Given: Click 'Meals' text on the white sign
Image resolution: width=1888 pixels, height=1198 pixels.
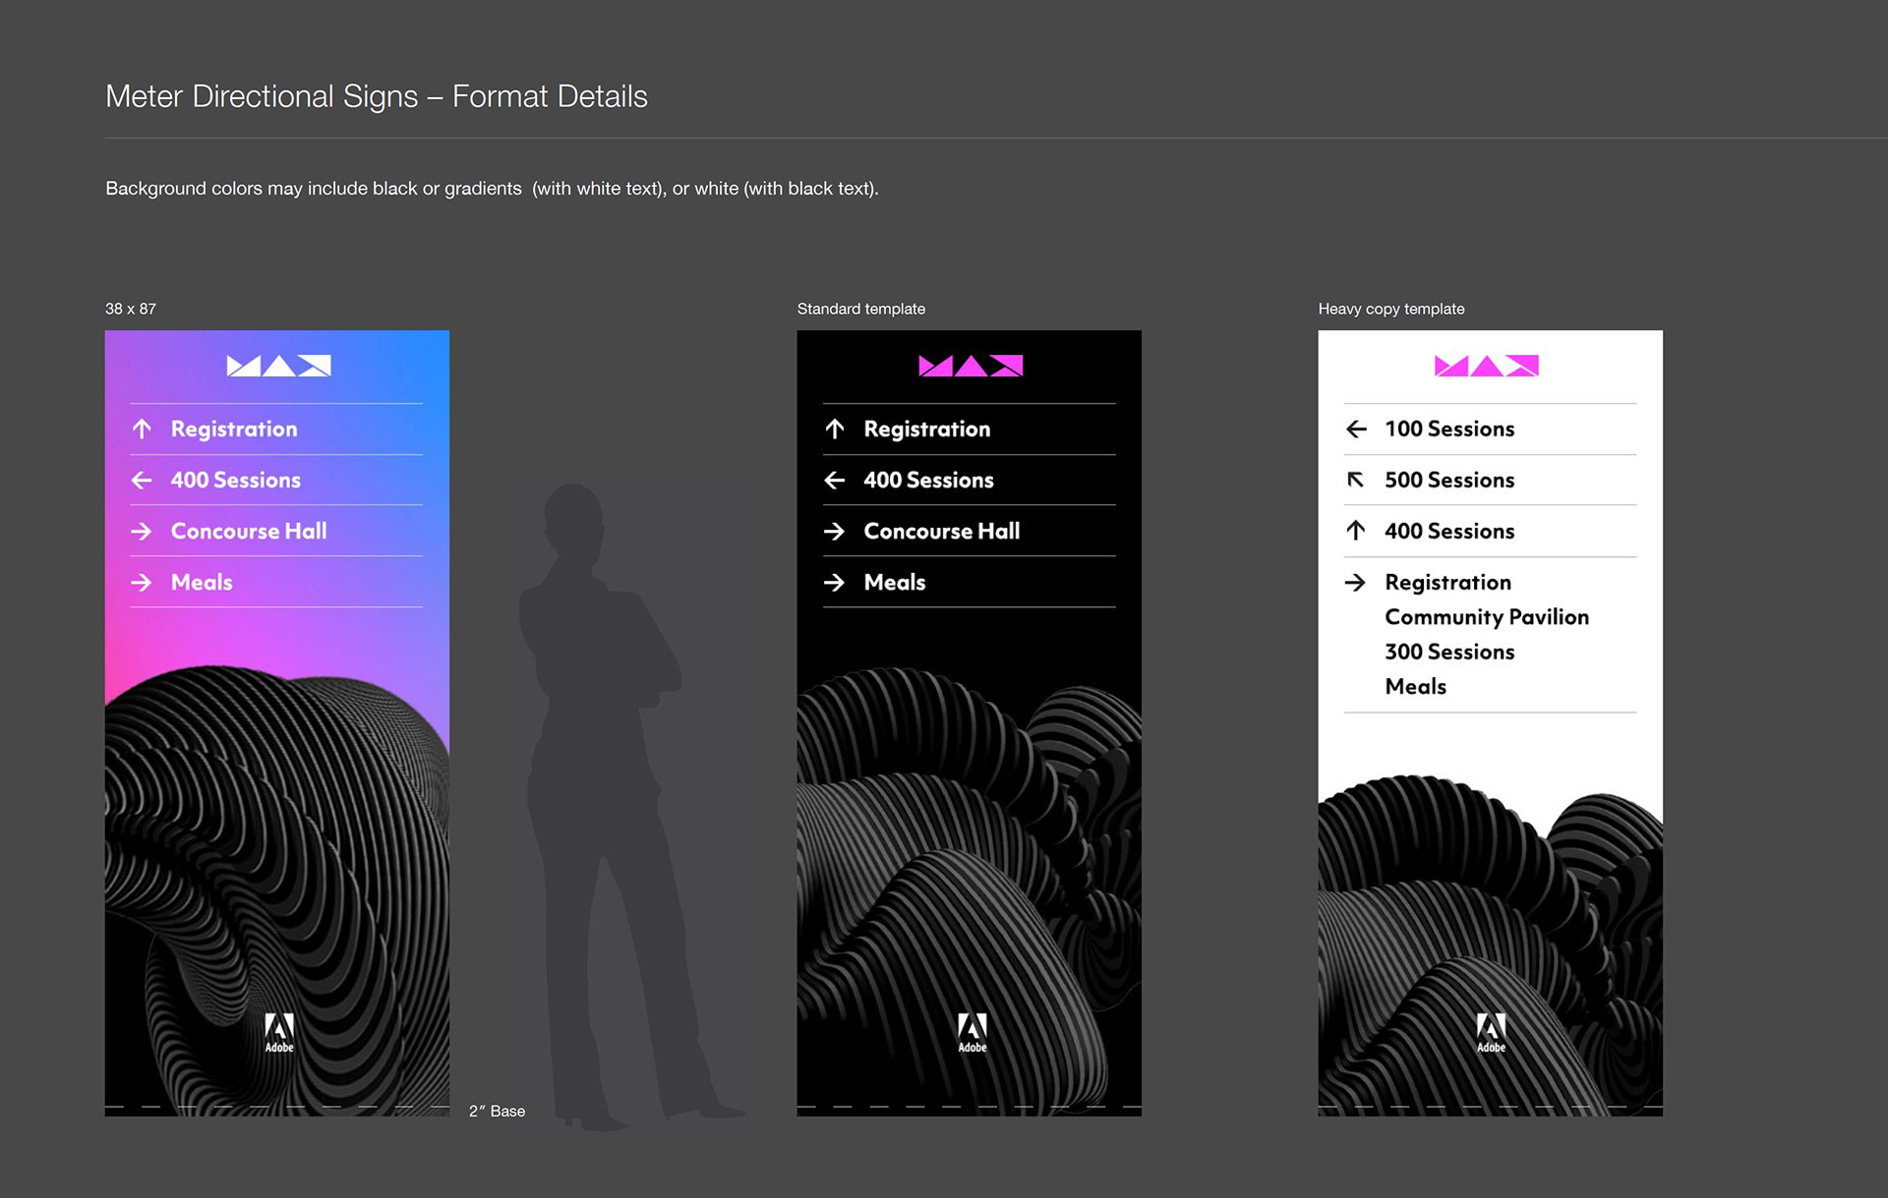Looking at the screenshot, I should point(1416,686).
